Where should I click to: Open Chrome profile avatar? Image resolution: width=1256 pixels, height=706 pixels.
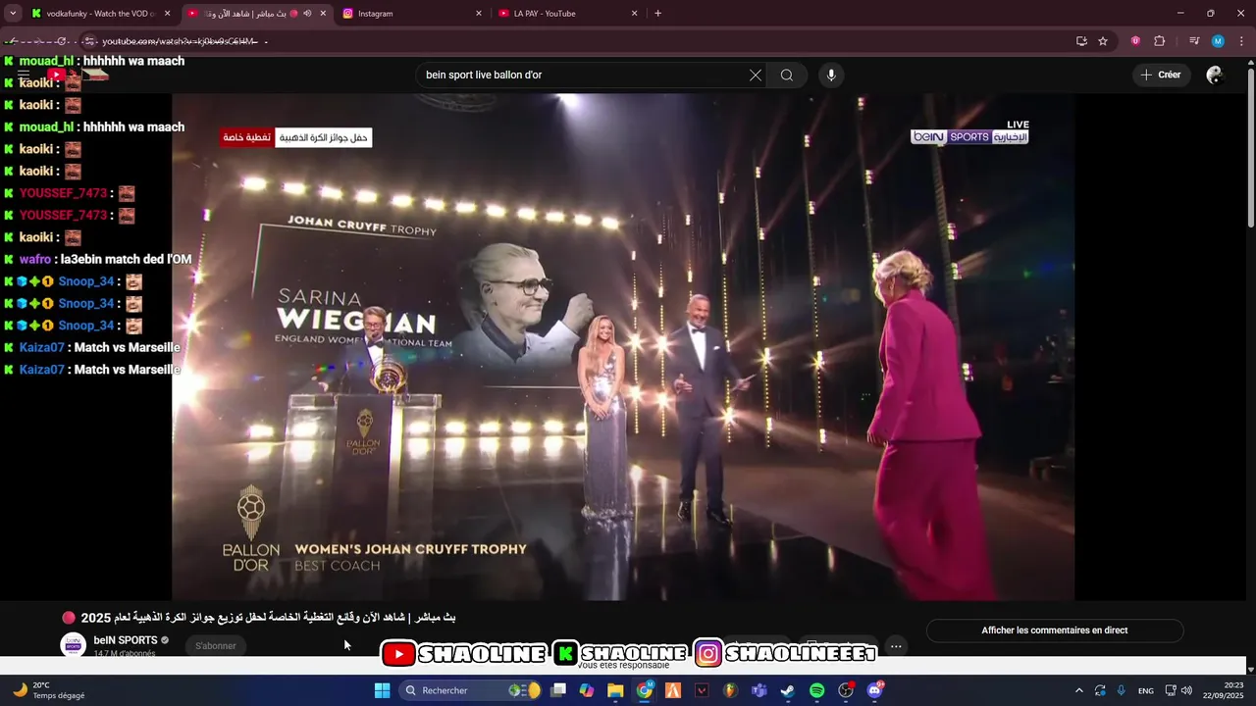(x=1218, y=41)
